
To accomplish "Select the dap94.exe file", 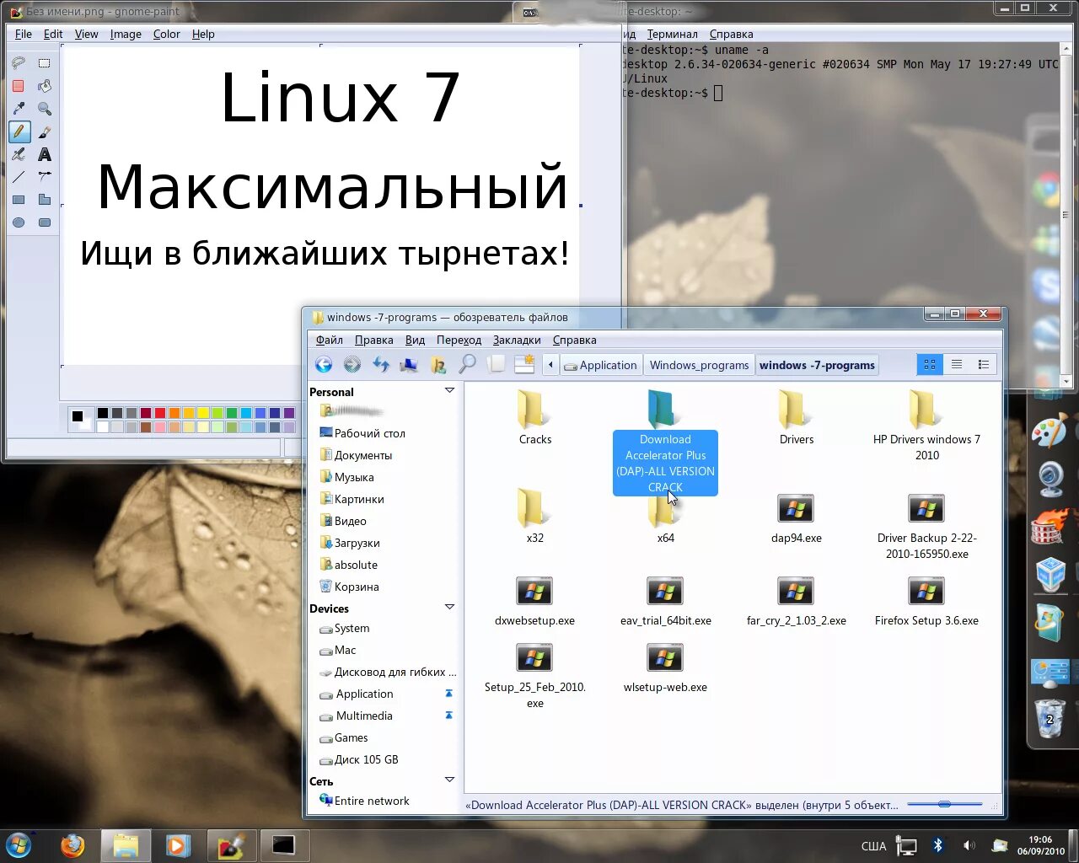I will click(796, 519).
